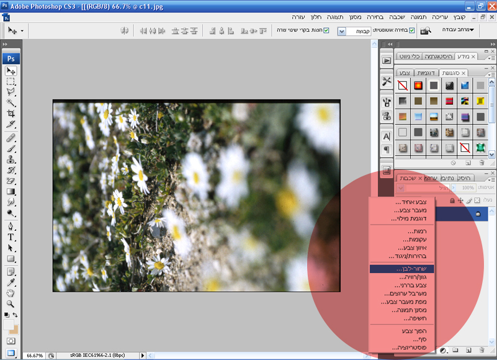Image resolution: width=497 pixels, height=360 pixels.
Task: Open the Actions panel play icon
Action: pos(387,60)
